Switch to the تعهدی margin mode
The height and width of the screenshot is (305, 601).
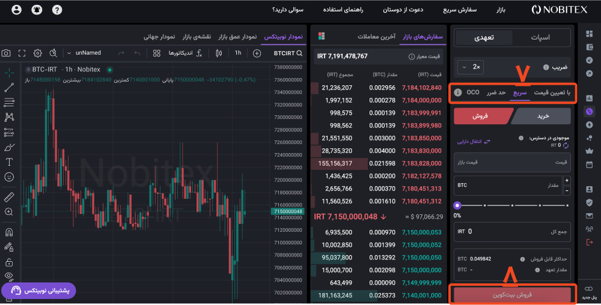click(x=484, y=38)
